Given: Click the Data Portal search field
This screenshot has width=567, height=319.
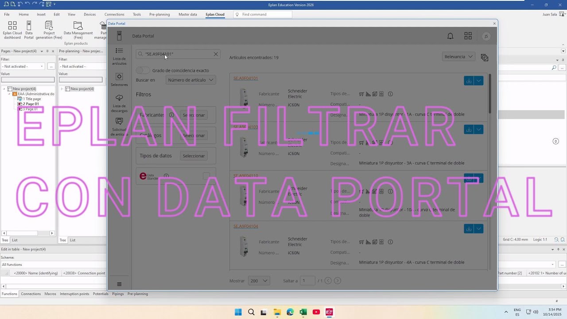Looking at the screenshot, I should [177, 54].
